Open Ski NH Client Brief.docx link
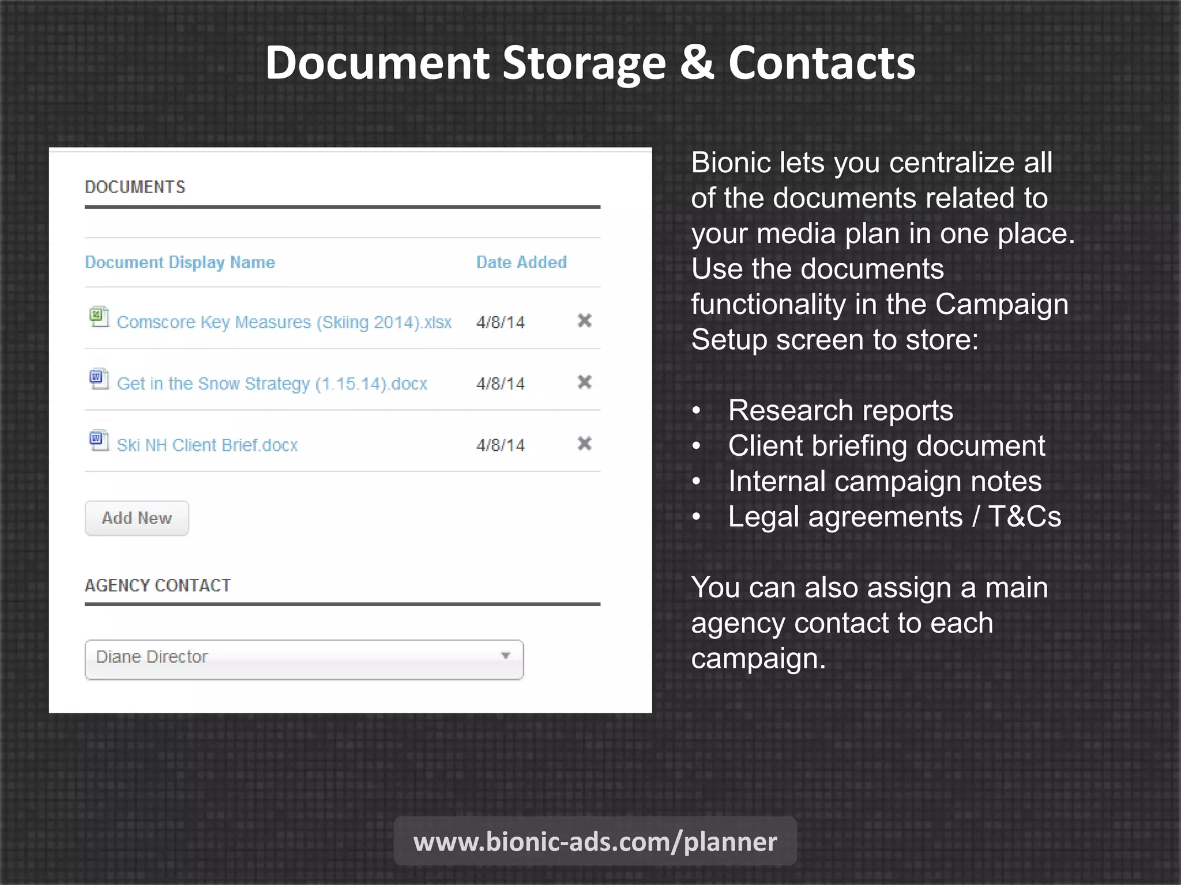1181x885 pixels. click(x=207, y=445)
